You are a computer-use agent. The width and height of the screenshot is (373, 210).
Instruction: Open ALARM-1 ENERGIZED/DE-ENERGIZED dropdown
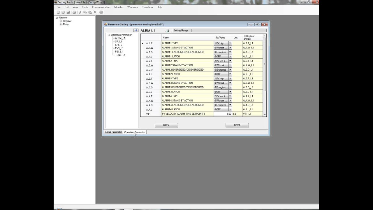(x=230, y=52)
